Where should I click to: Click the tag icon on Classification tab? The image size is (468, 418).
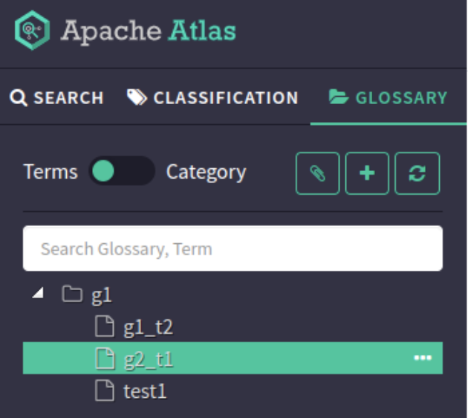[x=137, y=97]
